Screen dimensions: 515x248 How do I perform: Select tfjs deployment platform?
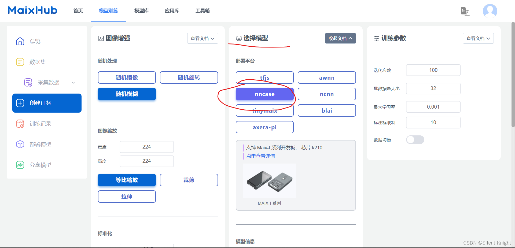265,77
